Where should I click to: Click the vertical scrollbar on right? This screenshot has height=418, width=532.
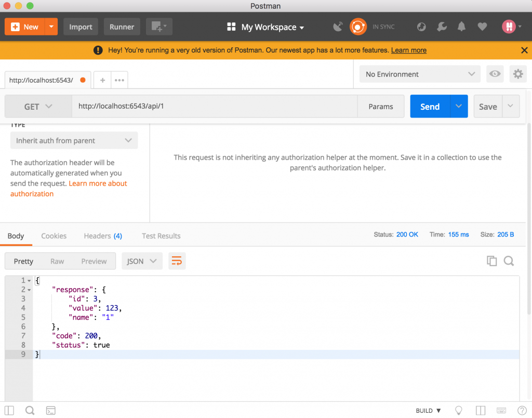click(x=528, y=219)
